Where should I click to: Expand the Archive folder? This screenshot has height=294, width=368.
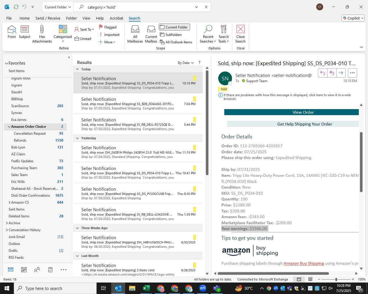[x=7, y=223]
